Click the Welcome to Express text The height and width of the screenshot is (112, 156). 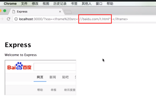pos(21,55)
